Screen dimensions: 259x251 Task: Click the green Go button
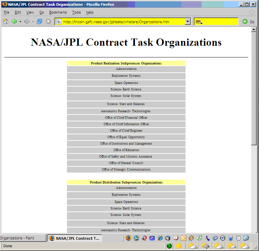point(248,21)
